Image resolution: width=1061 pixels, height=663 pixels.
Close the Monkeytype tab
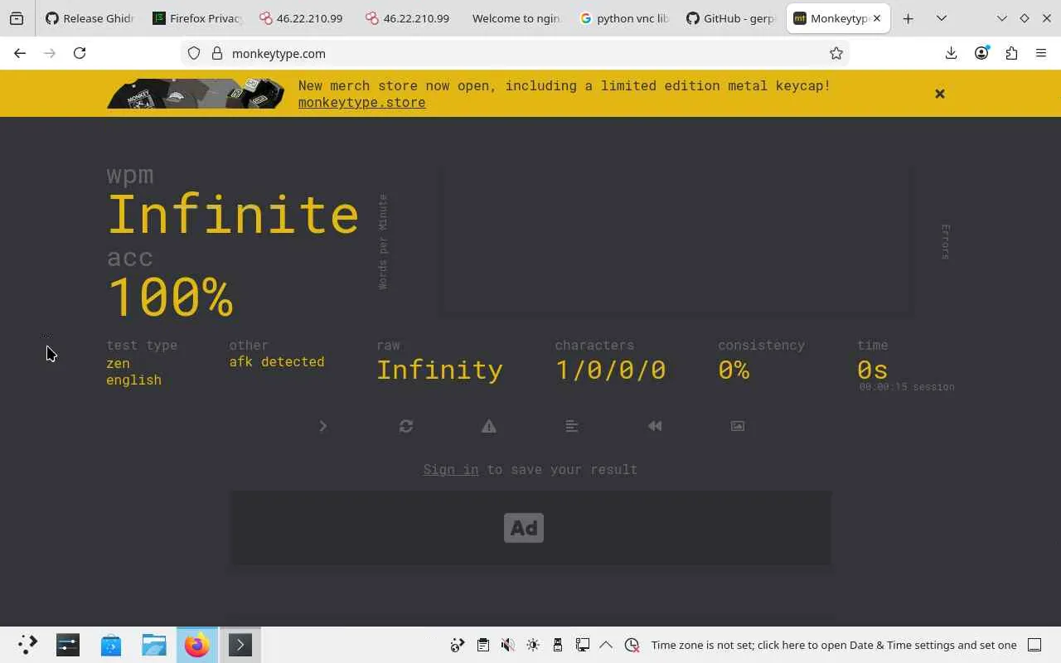tap(877, 18)
